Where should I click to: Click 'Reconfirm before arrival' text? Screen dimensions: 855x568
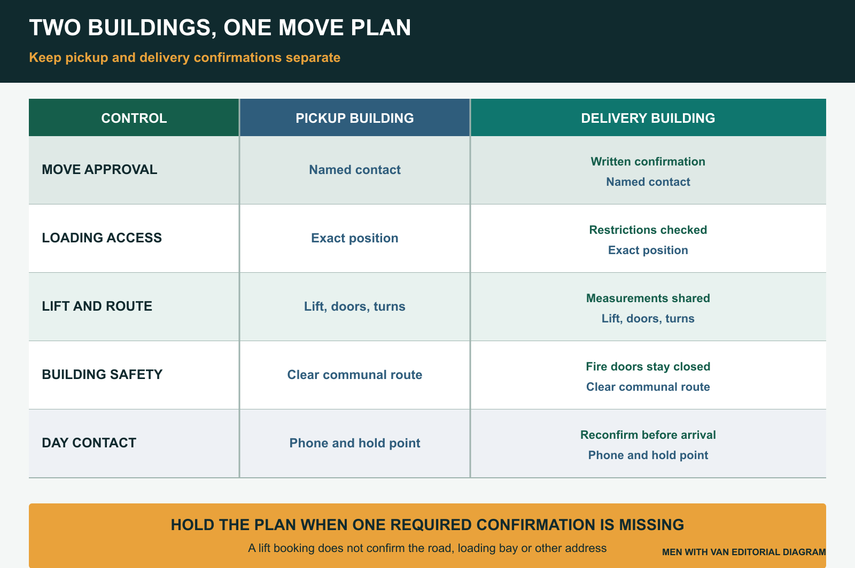pyautogui.click(x=648, y=435)
